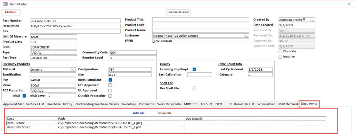Toggle the Obsolete checkbox
This screenshot has width=356, height=134.
[281, 51]
